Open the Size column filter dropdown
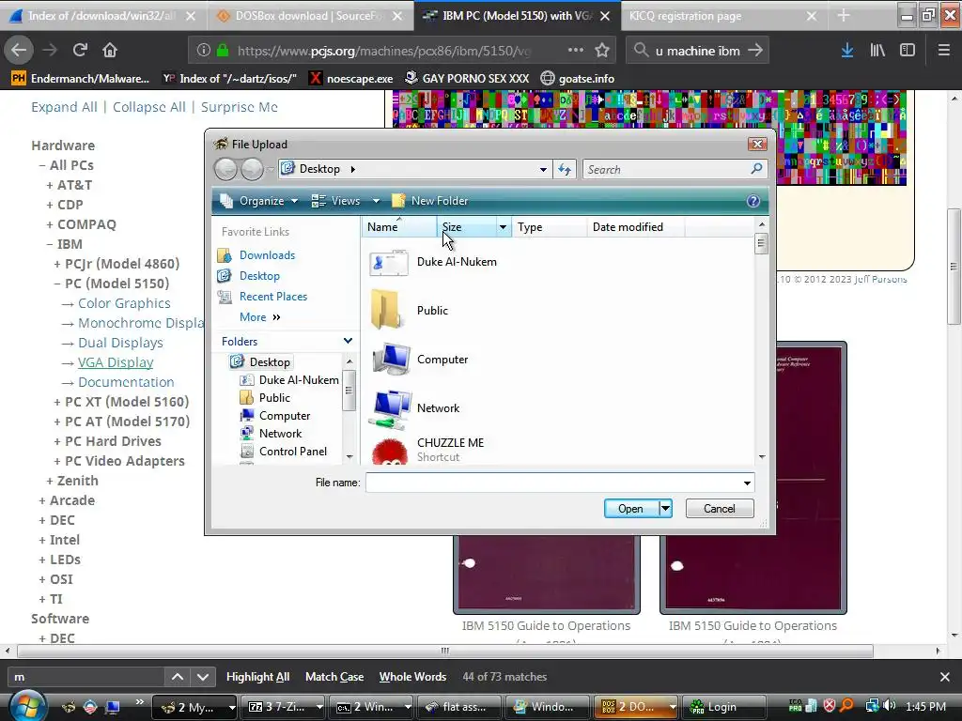The height and width of the screenshot is (721, 962). pyautogui.click(x=504, y=227)
